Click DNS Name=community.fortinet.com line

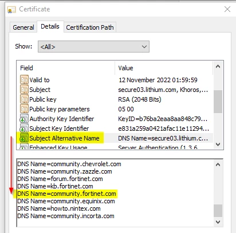pyautogui.click(x=66, y=194)
